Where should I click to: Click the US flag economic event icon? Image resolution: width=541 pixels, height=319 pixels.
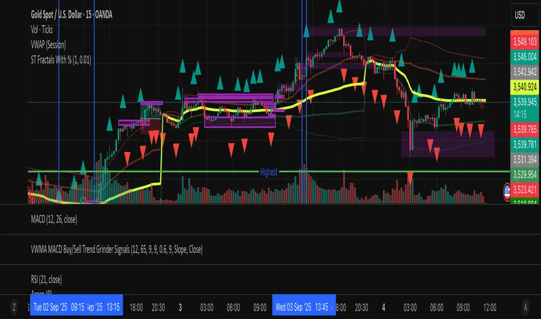pos(507,192)
